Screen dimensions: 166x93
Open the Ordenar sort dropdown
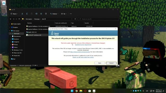pos(54,14)
